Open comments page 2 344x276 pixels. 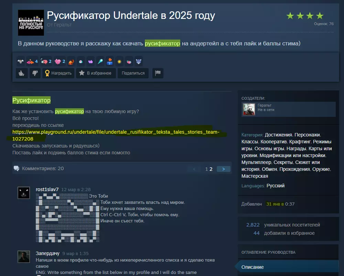[211, 169]
